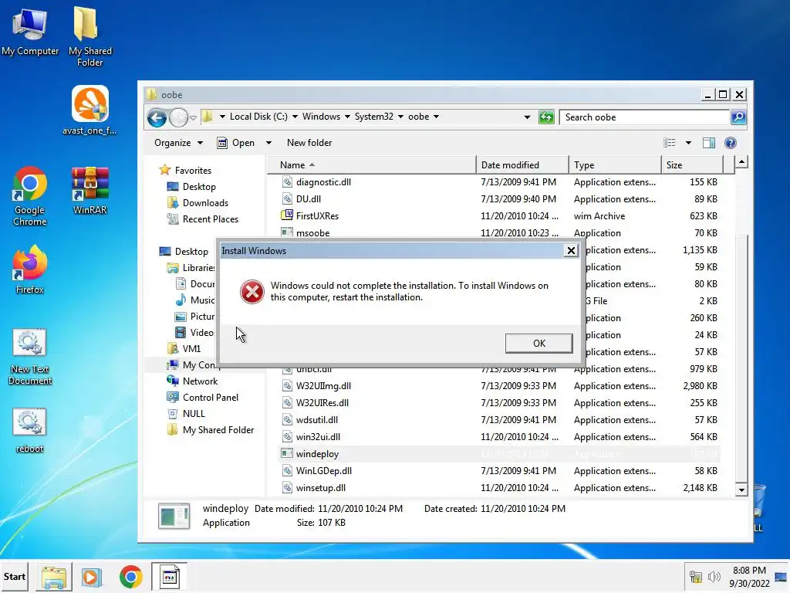Select winsetup.dll file
Image resolution: width=790 pixels, height=593 pixels.
[499, 488]
